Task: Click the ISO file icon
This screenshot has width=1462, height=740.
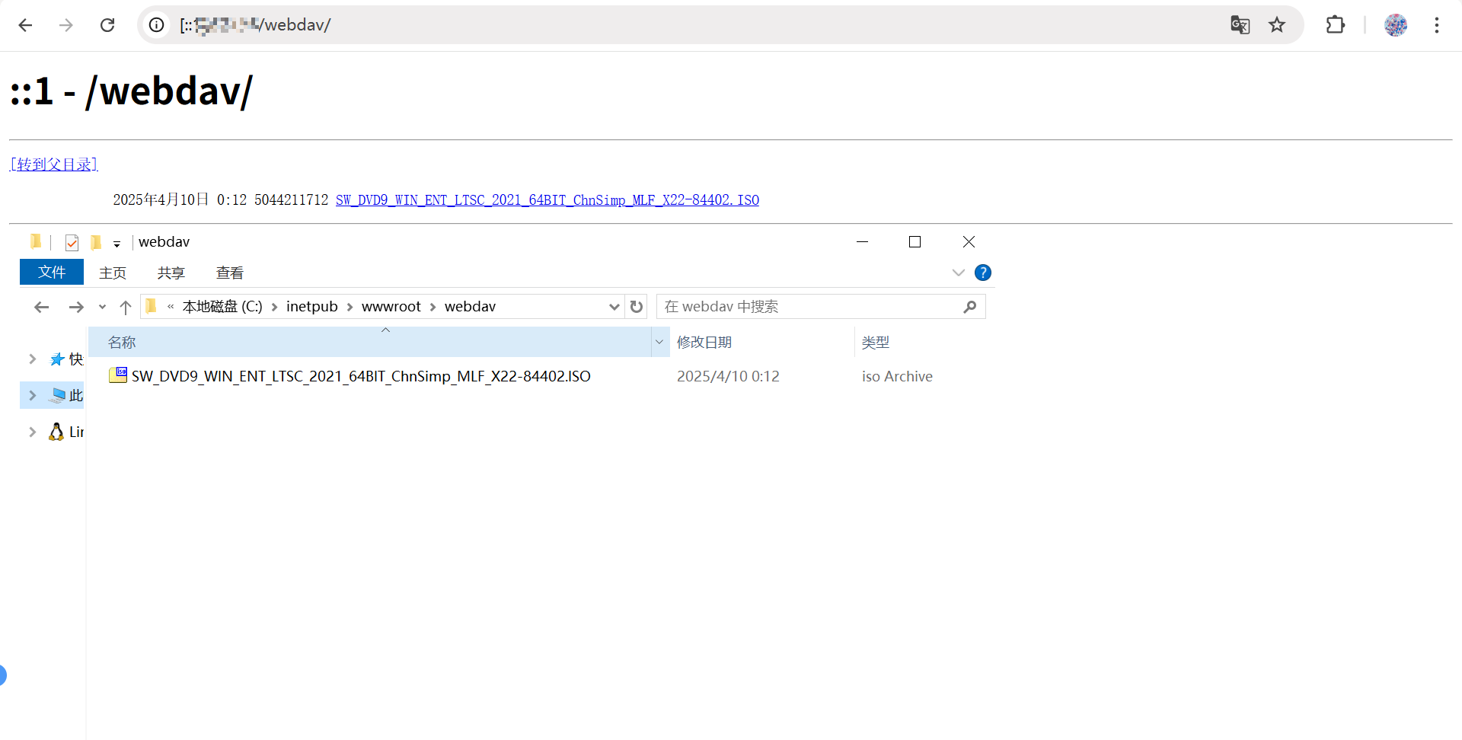Action: point(118,375)
